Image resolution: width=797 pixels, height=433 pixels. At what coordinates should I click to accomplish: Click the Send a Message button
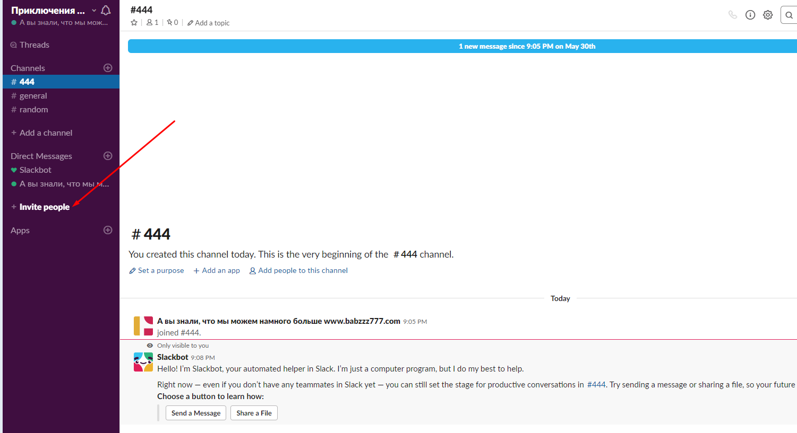click(x=196, y=413)
